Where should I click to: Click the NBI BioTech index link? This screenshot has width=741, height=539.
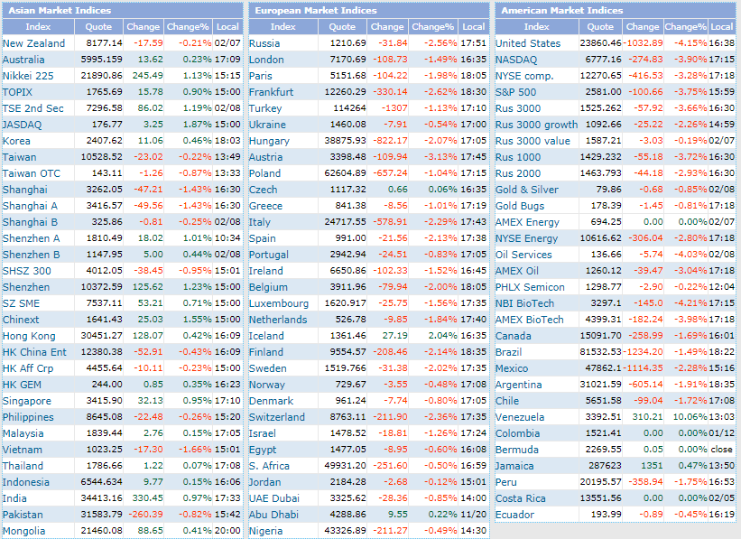(x=524, y=303)
